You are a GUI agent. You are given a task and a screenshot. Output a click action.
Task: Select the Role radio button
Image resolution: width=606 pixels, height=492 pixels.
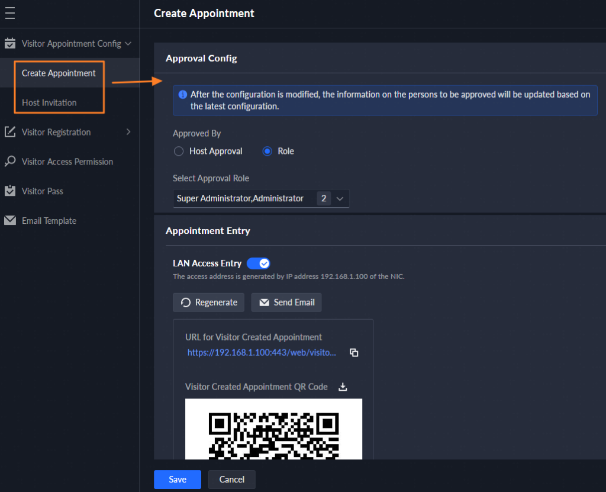[267, 151]
